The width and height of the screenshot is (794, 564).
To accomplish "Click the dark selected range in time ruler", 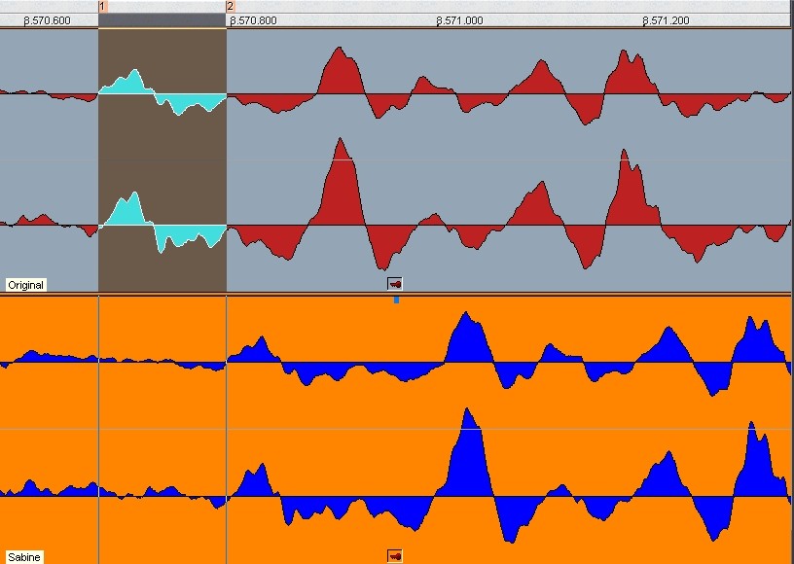I will pos(162,20).
